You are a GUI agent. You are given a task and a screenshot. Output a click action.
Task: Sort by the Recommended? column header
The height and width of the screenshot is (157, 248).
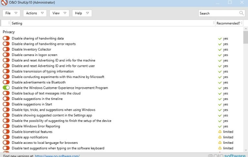pyautogui.click(x=228, y=23)
